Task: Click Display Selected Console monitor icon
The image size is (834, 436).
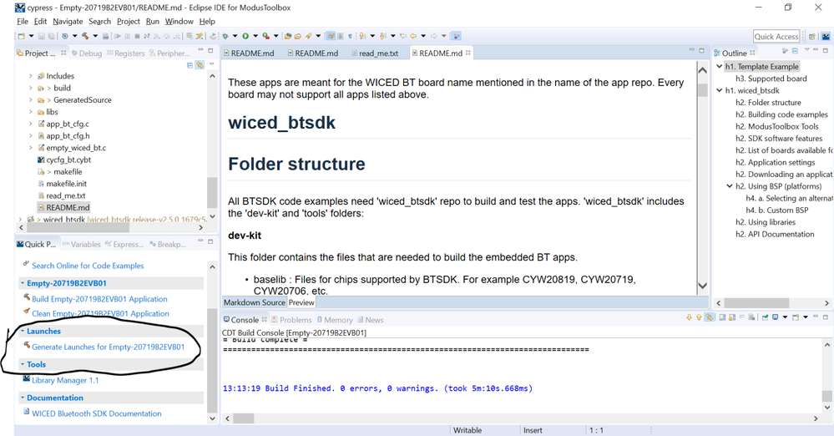Action: pos(775,317)
